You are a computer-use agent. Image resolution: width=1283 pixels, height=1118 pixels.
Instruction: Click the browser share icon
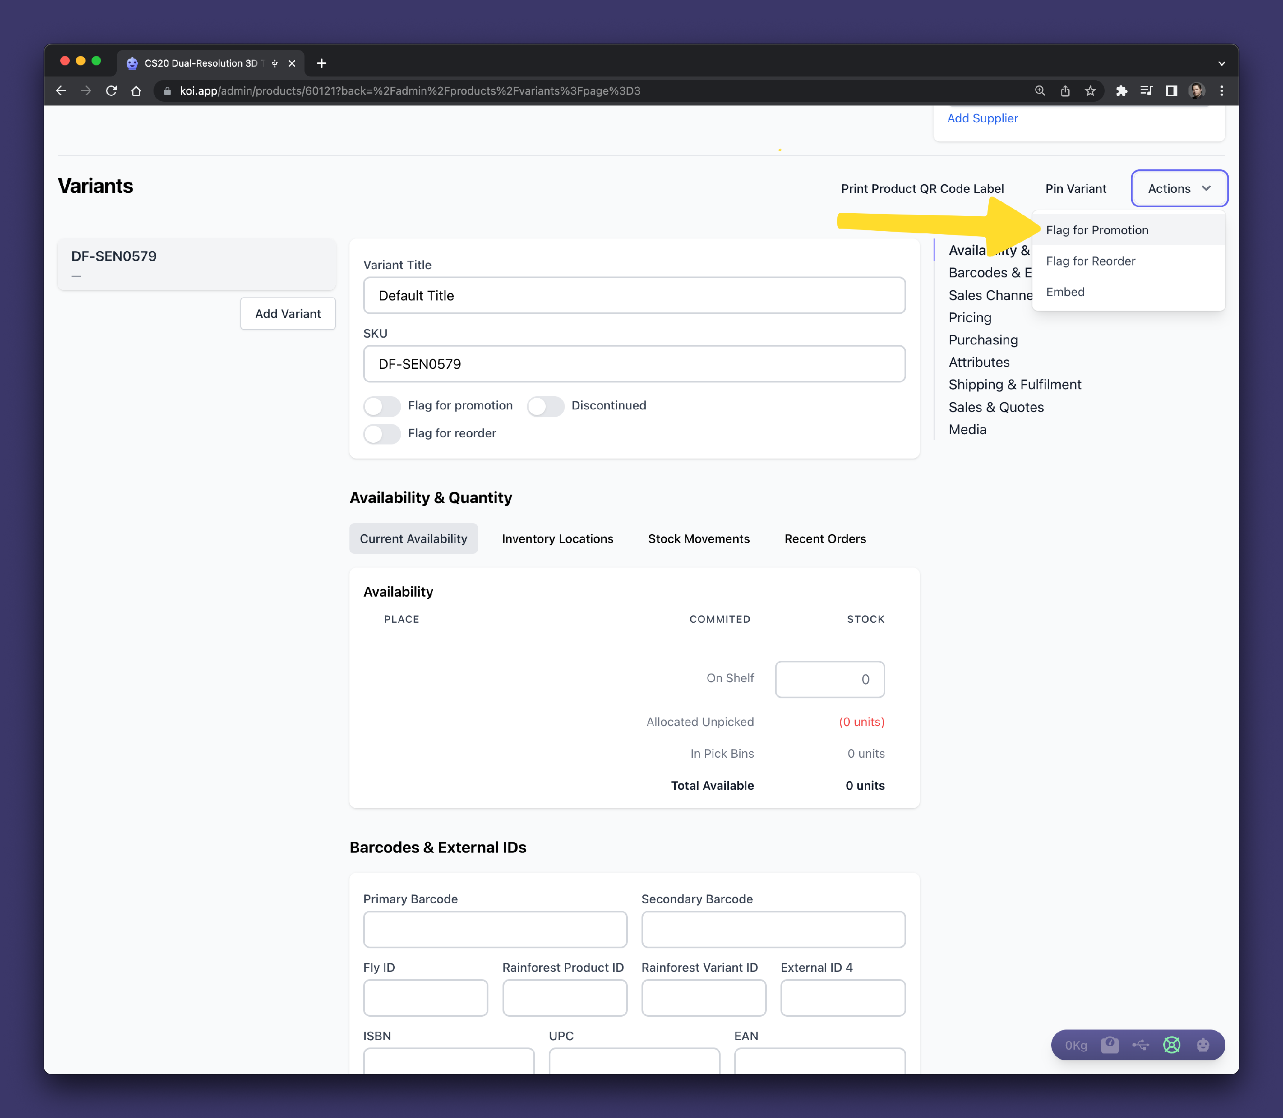pos(1065,91)
